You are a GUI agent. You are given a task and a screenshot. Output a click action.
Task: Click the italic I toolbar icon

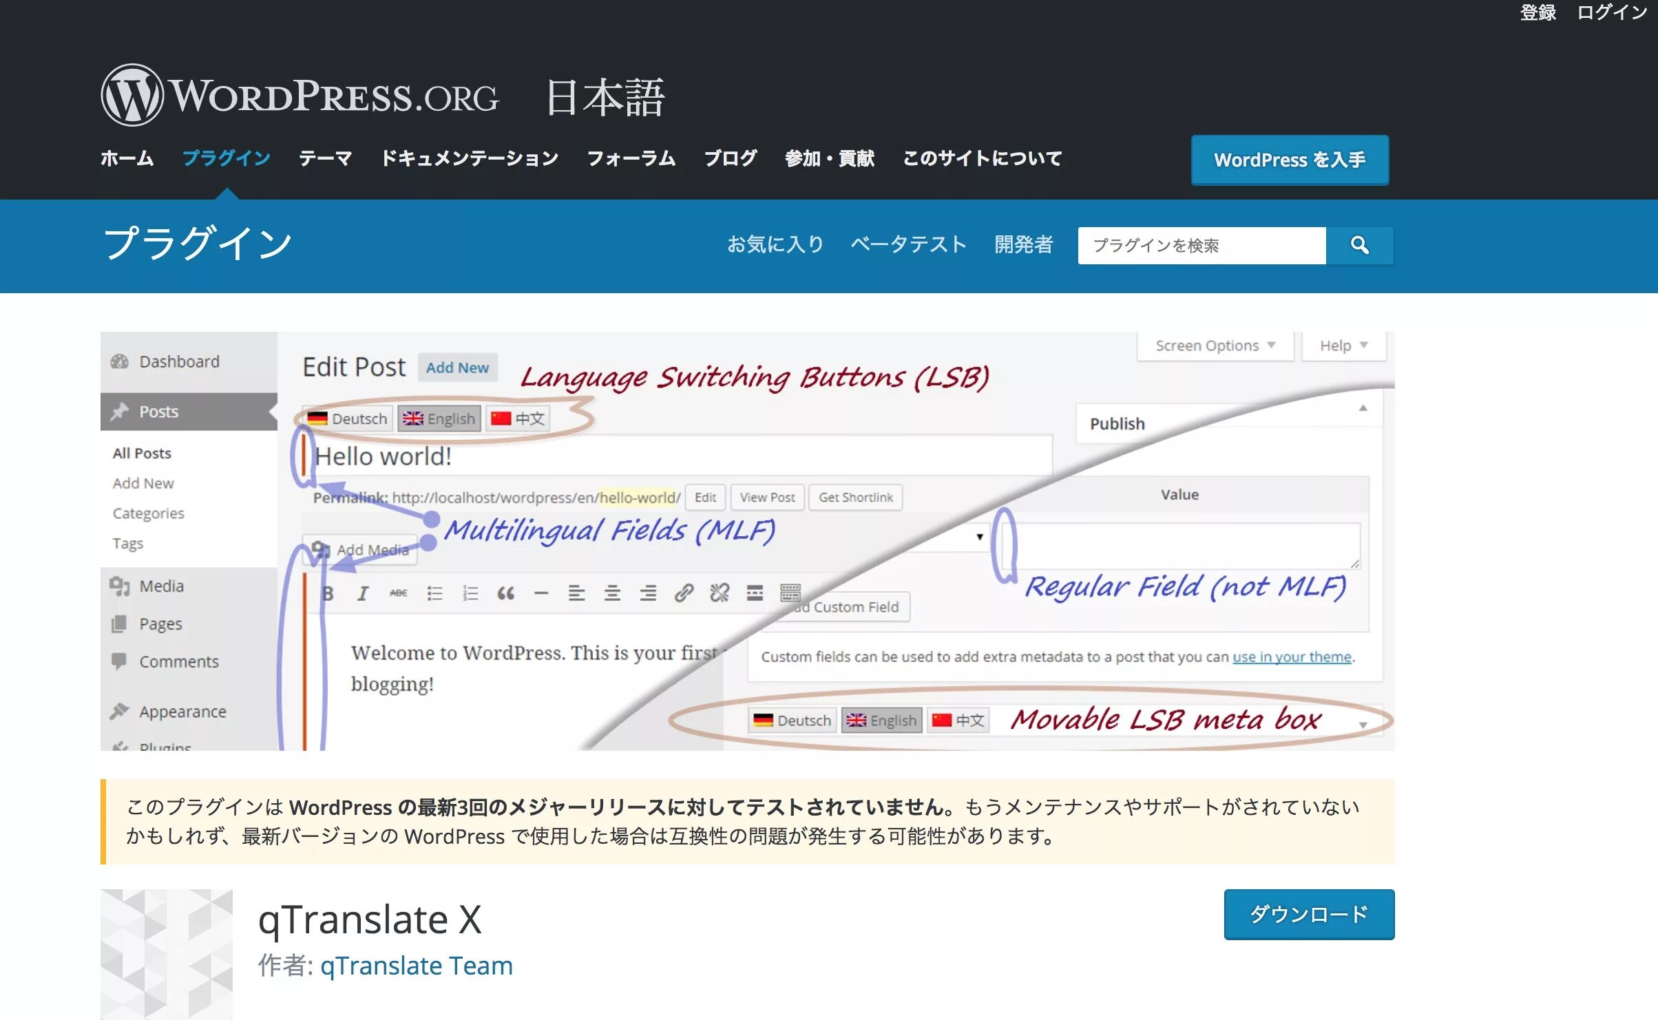pos(363,593)
